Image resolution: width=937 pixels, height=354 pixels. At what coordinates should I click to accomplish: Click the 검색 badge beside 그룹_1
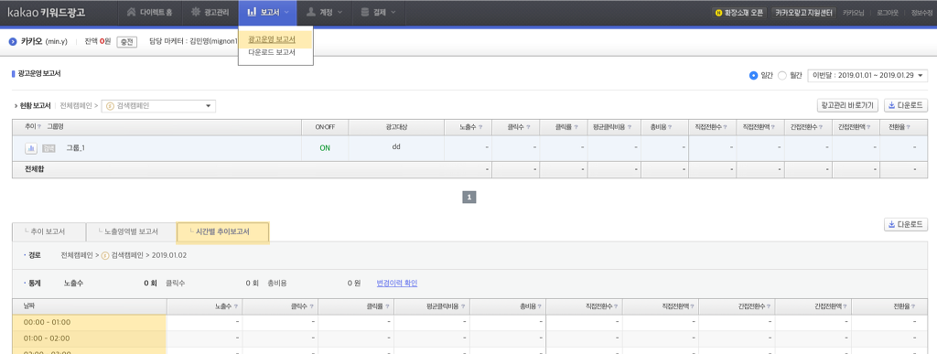click(x=49, y=148)
